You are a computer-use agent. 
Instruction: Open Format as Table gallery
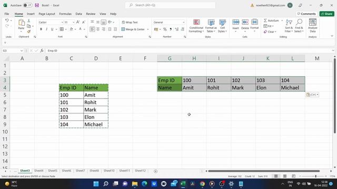(x=211, y=26)
